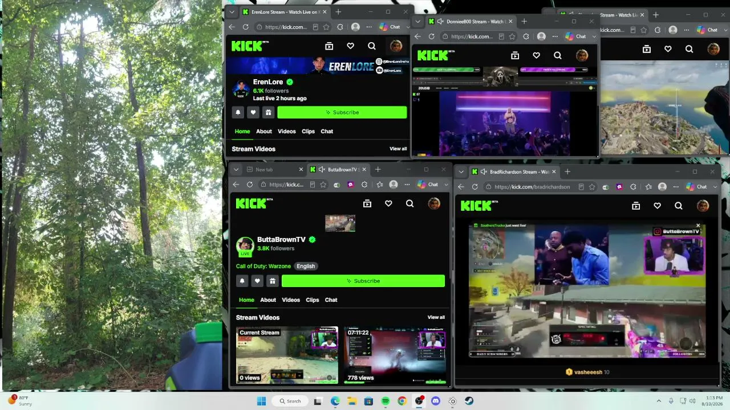Switch to Clips tab on ButtaBrownTV channel

coord(313,300)
